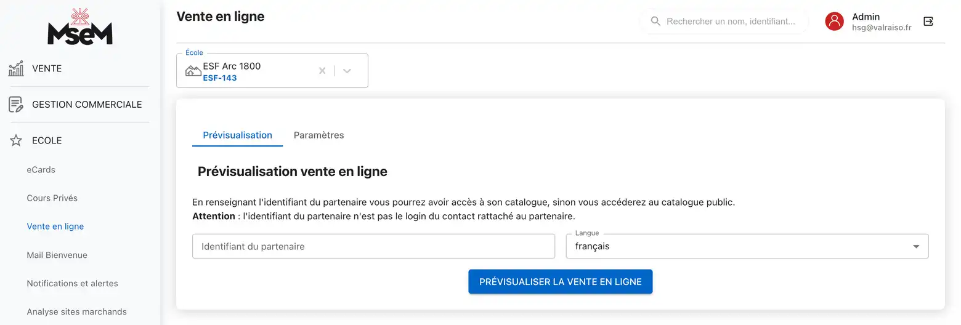Image resolution: width=961 pixels, height=325 pixels.
Task: Click the Gestion Commerciale document icon
Action: point(16,105)
